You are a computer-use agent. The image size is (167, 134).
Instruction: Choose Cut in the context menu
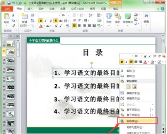[x=138, y=71]
